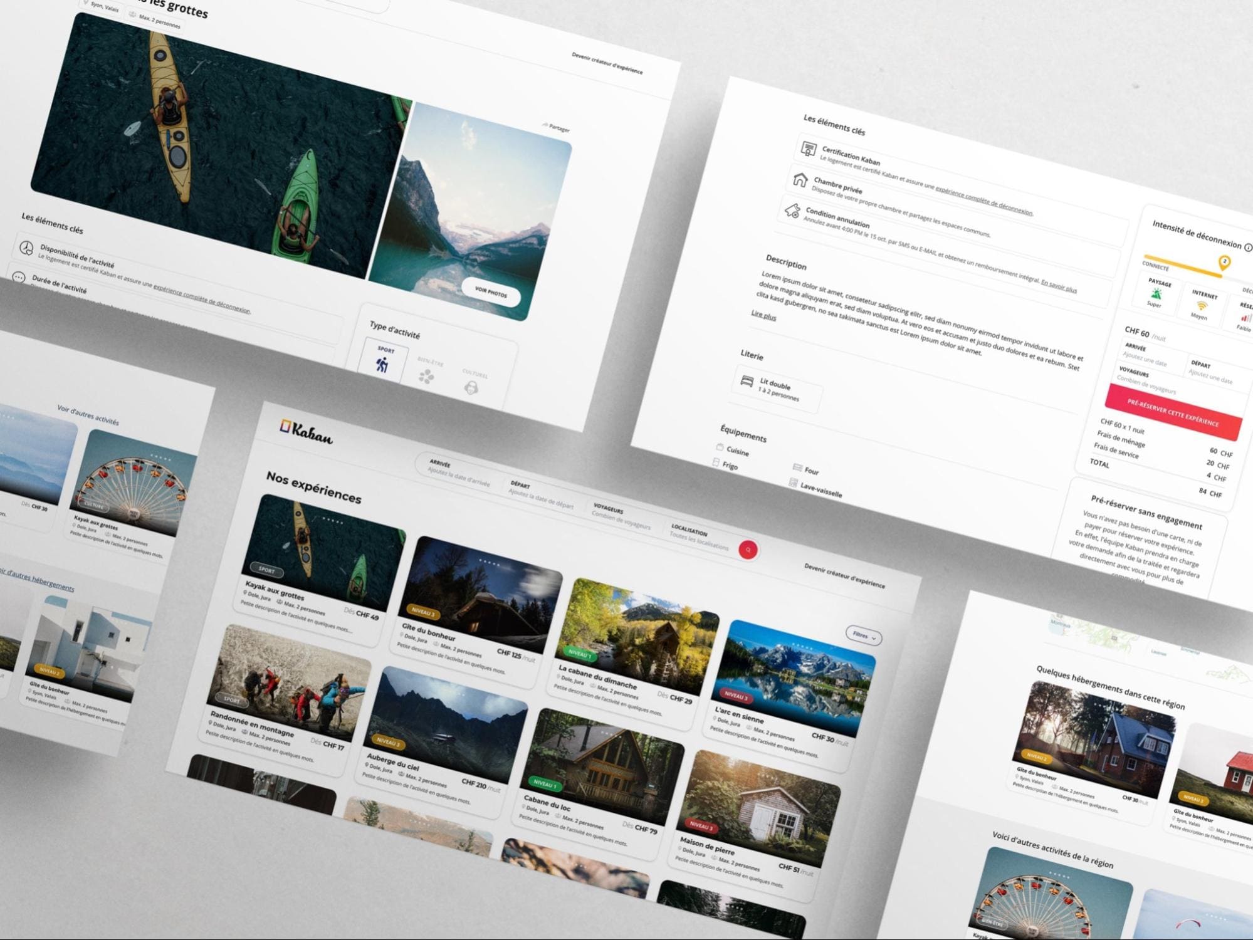Click the NIVEAU 1 badge on Cabane du loc
Viewport: 1253px width, 940px height.
coord(544,784)
